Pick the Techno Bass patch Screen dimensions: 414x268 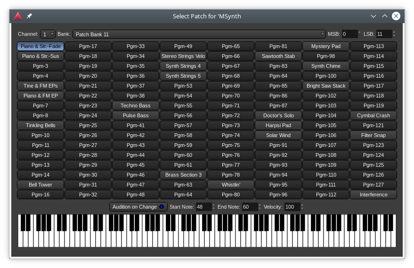[136, 106]
